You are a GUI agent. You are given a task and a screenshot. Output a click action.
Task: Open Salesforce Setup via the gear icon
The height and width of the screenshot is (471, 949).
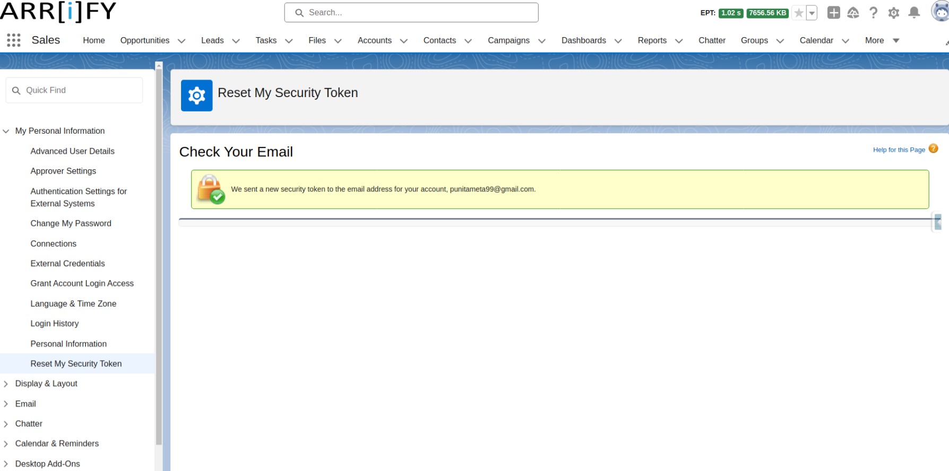coord(893,12)
